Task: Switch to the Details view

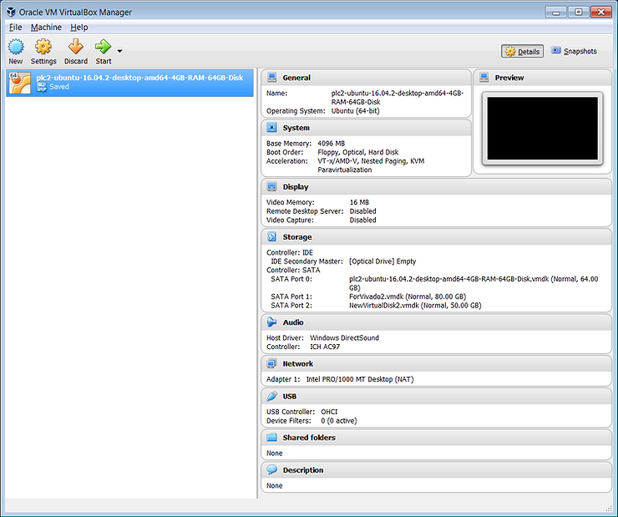Action: [522, 51]
